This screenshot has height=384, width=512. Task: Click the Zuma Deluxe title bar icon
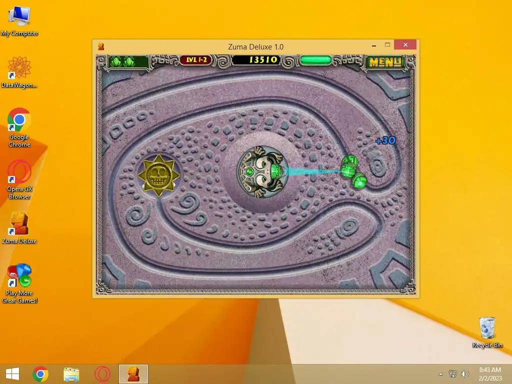pyautogui.click(x=101, y=46)
